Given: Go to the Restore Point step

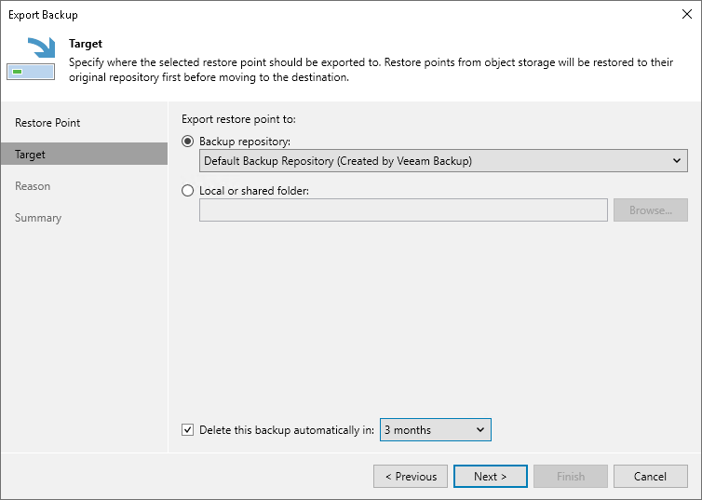Looking at the screenshot, I should 47,123.
